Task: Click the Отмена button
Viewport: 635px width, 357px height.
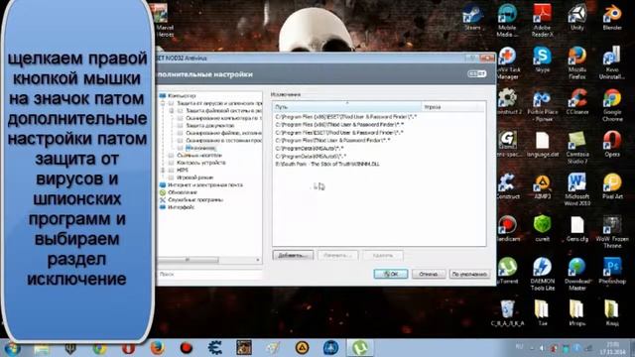Action: 429,274
